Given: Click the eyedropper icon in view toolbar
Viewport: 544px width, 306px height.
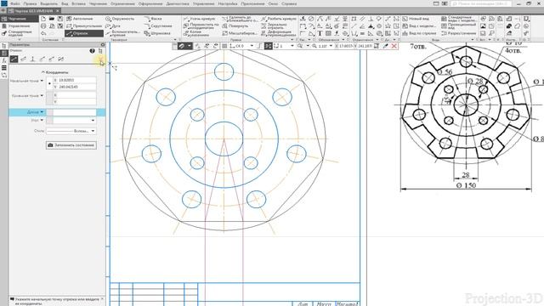Looking at the screenshot, I should [x=385, y=46].
